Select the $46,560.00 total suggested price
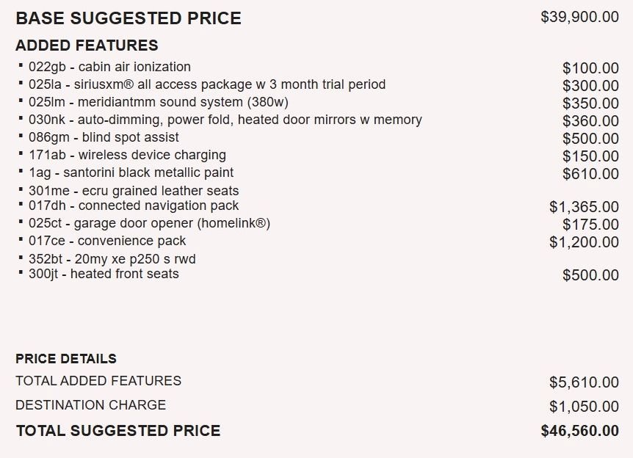 (579, 431)
